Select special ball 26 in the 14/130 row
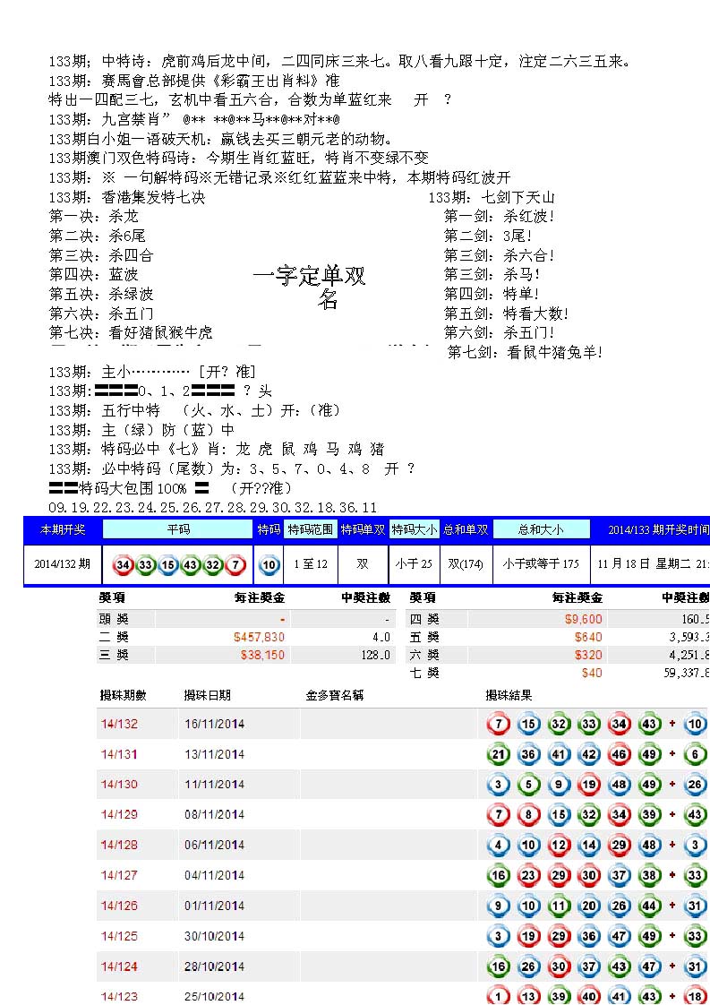Viewport: 710px width, 1005px height. click(x=696, y=784)
